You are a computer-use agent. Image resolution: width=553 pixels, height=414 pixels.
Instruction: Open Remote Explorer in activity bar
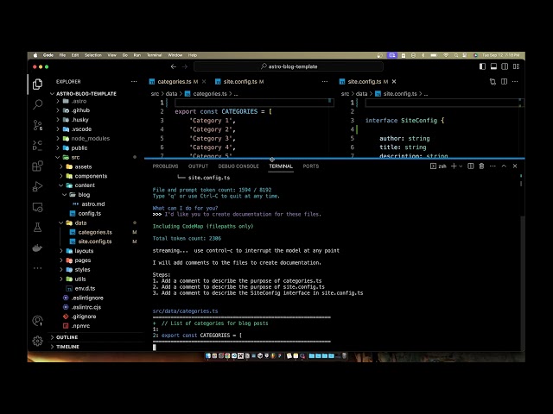[37, 207]
